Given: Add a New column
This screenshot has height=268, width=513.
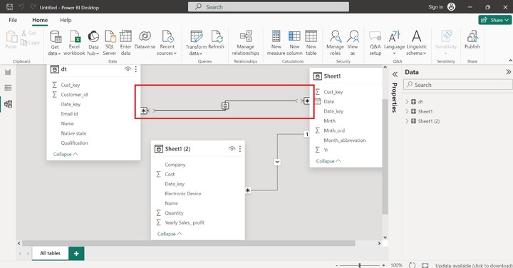Looking at the screenshot, I should (294, 43).
